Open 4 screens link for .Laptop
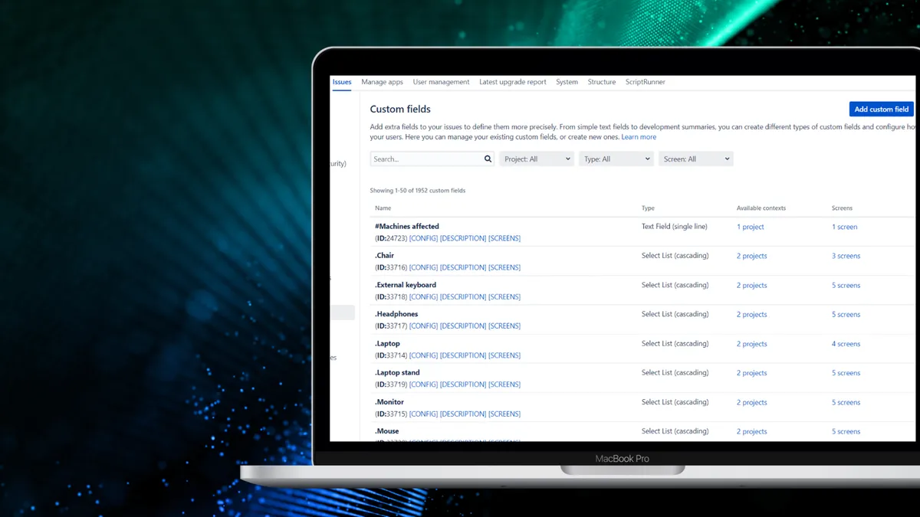Image resolution: width=920 pixels, height=517 pixels. pos(846,344)
